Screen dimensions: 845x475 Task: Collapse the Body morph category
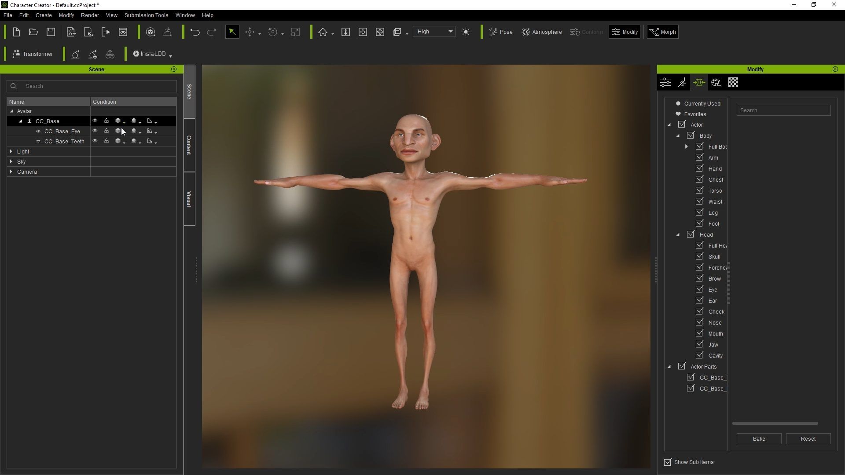(678, 135)
